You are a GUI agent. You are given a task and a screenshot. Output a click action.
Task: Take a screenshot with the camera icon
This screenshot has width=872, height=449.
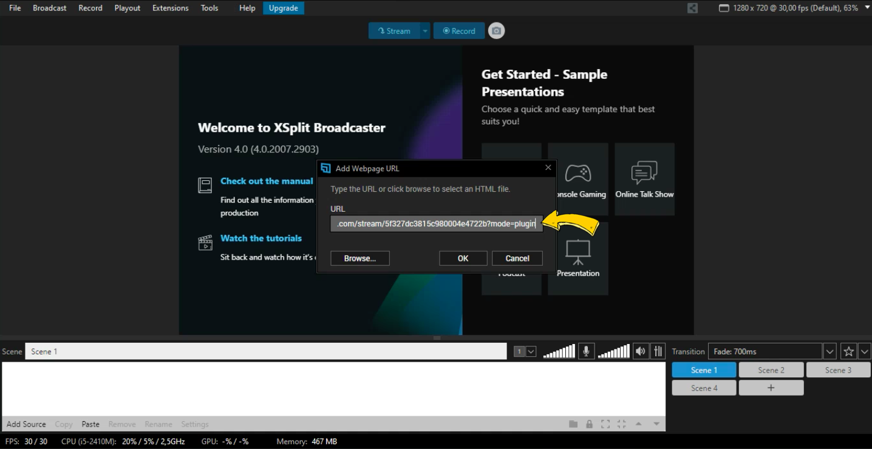(x=497, y=31)
